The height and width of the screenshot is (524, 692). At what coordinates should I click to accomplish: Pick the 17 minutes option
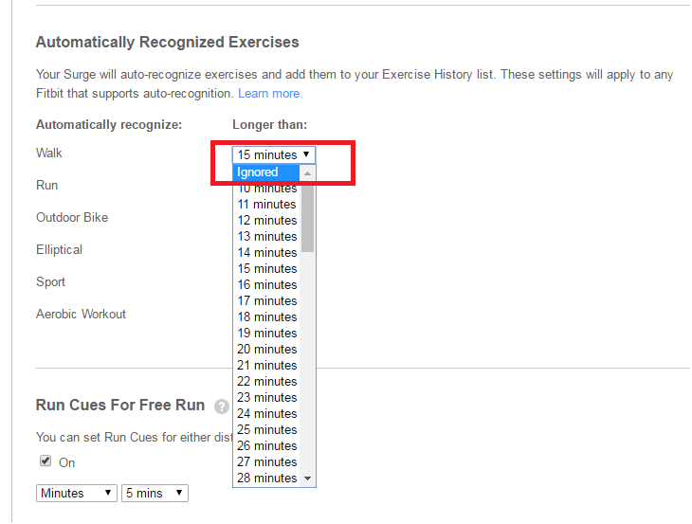267,300
